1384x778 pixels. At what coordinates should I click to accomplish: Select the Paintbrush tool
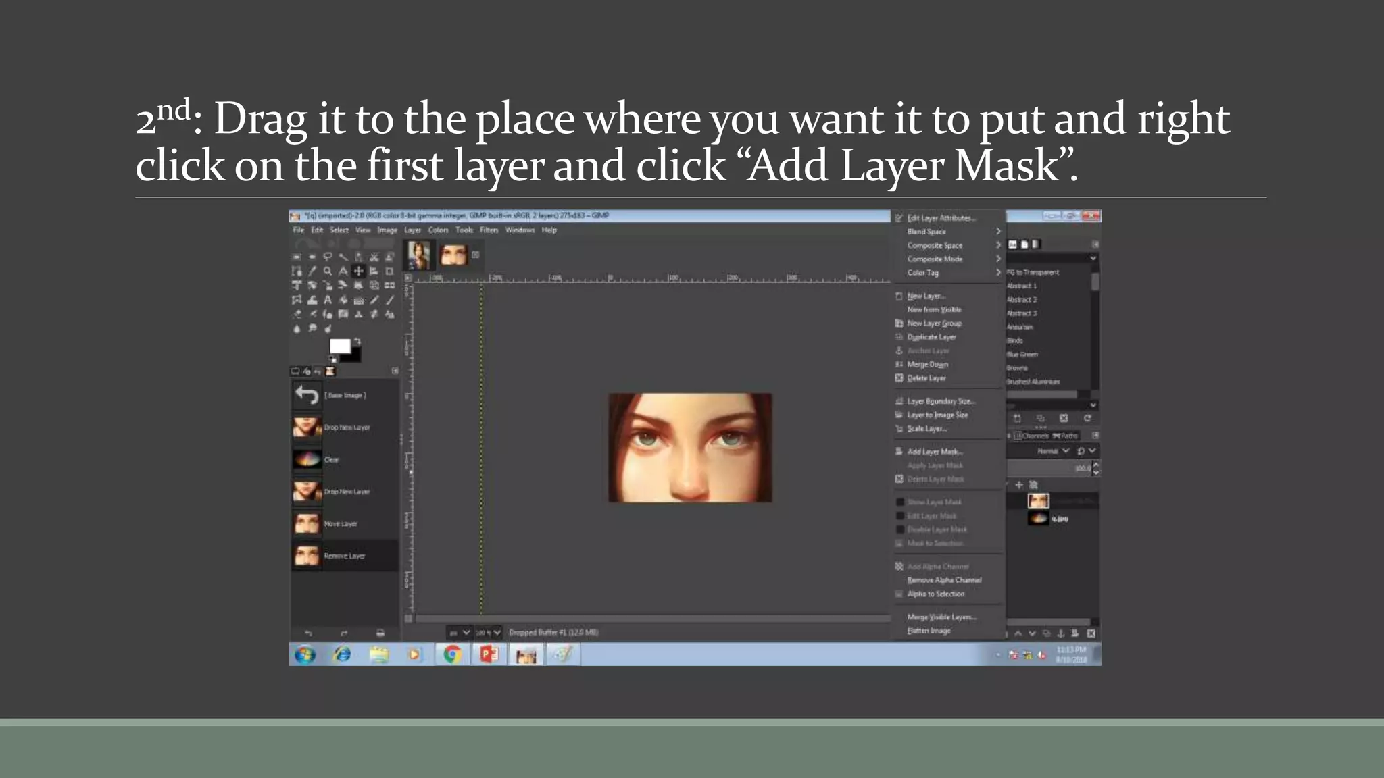click(x=389, y=300)
